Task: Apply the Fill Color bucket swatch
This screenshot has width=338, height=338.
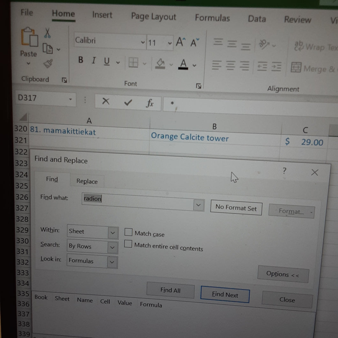Action: tap(160, 64)
